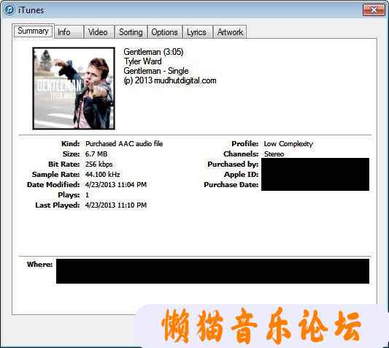Click the artist name Tyler Ward
Image resolution: width=389 pixels, height=348 pixels.
(x=143, y=61)
